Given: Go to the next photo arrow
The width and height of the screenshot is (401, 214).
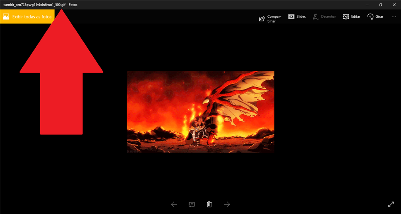Looking at the screenshot, I should tap(227, 204).
